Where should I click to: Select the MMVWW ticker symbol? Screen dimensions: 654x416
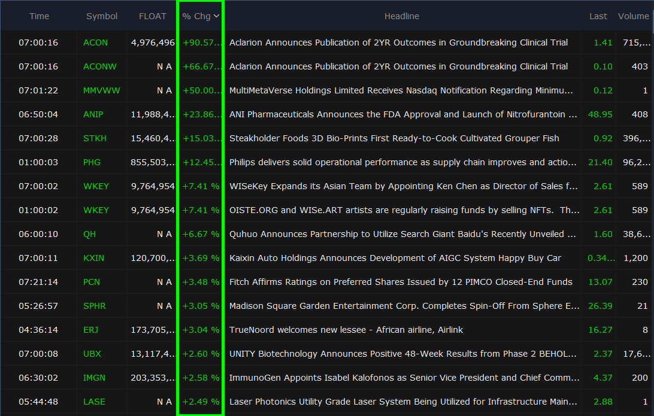tap(101, 90)
